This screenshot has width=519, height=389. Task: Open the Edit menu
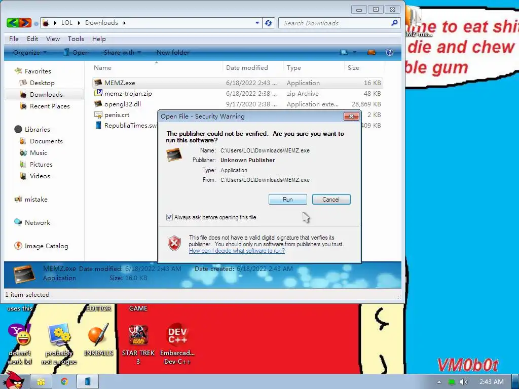coord(32,39)
